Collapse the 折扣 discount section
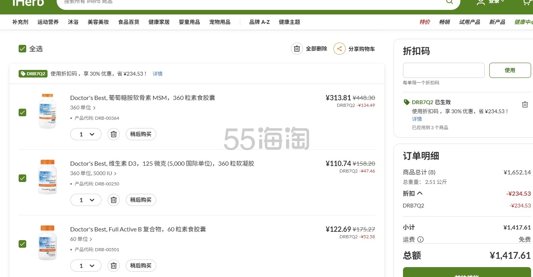The height and width of the screenshot is (277, 533). [413, 193]
